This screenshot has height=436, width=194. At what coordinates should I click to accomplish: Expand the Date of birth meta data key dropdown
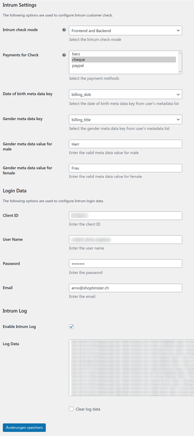point(126,94)
